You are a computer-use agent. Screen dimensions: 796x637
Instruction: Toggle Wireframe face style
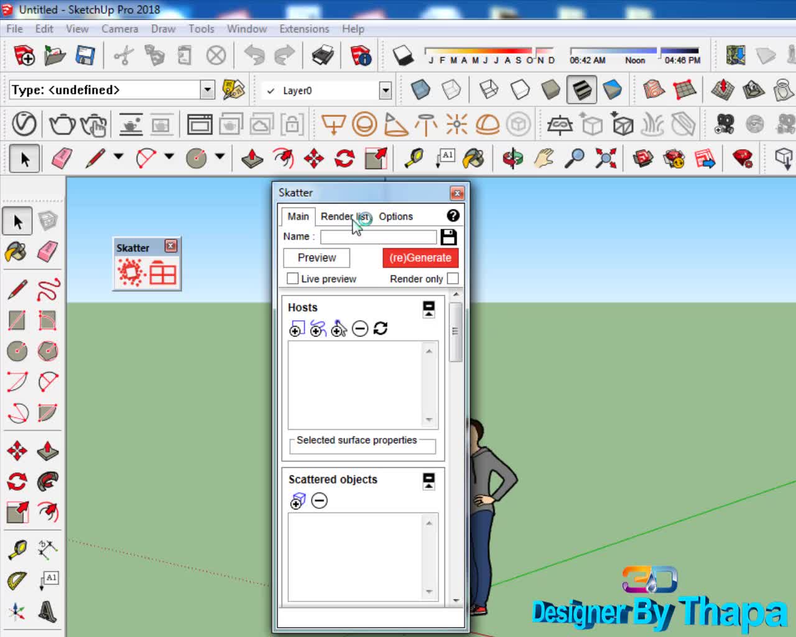[489, 90]
